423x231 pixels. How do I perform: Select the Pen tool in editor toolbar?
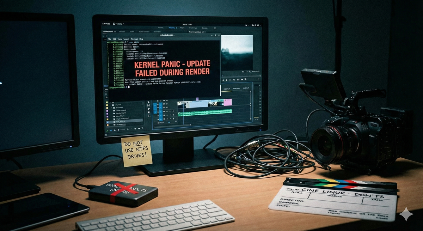(149, 109)
